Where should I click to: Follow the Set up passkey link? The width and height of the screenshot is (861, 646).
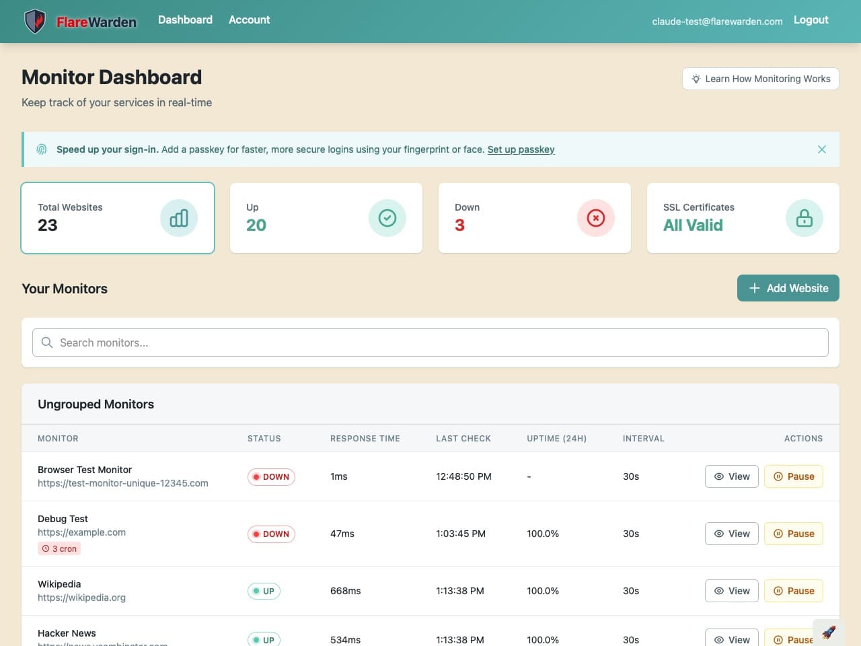coord(521,149)
